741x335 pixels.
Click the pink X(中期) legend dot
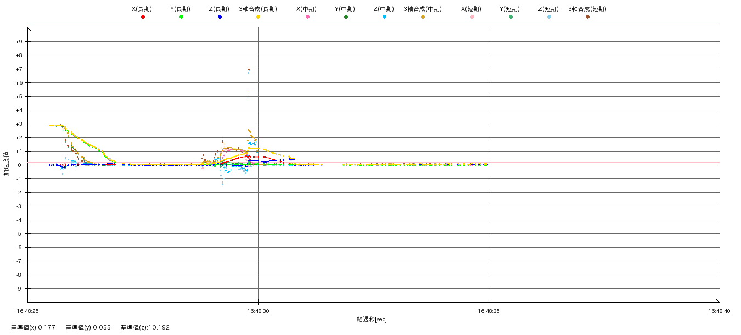click(307, 17)
